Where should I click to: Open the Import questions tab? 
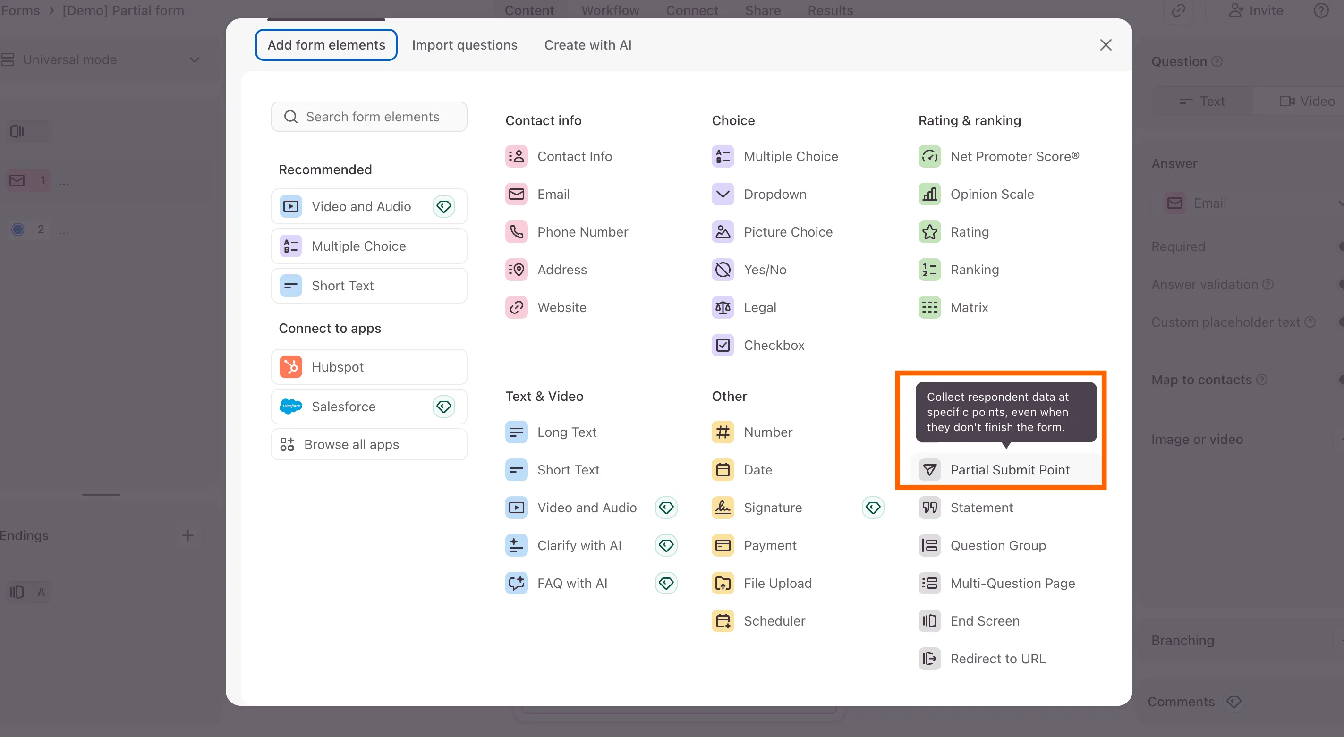464,45
